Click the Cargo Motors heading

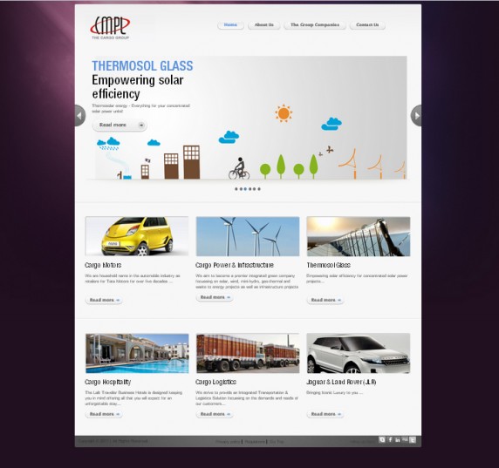click(103, 265)
